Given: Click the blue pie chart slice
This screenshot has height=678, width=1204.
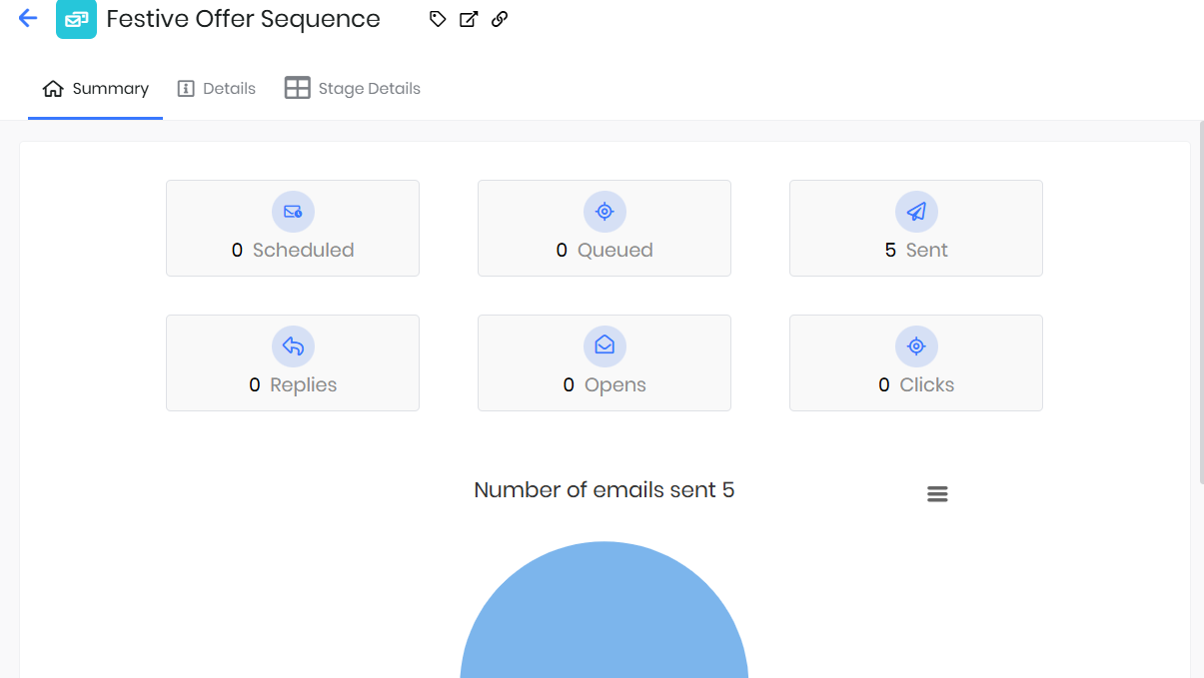Looking at the screenshot, I should pyautogui.click(x=604, y=619).
